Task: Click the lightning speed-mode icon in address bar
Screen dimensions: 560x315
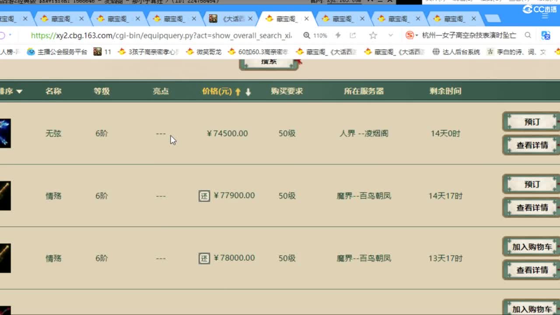Action: tap(338, 35)
